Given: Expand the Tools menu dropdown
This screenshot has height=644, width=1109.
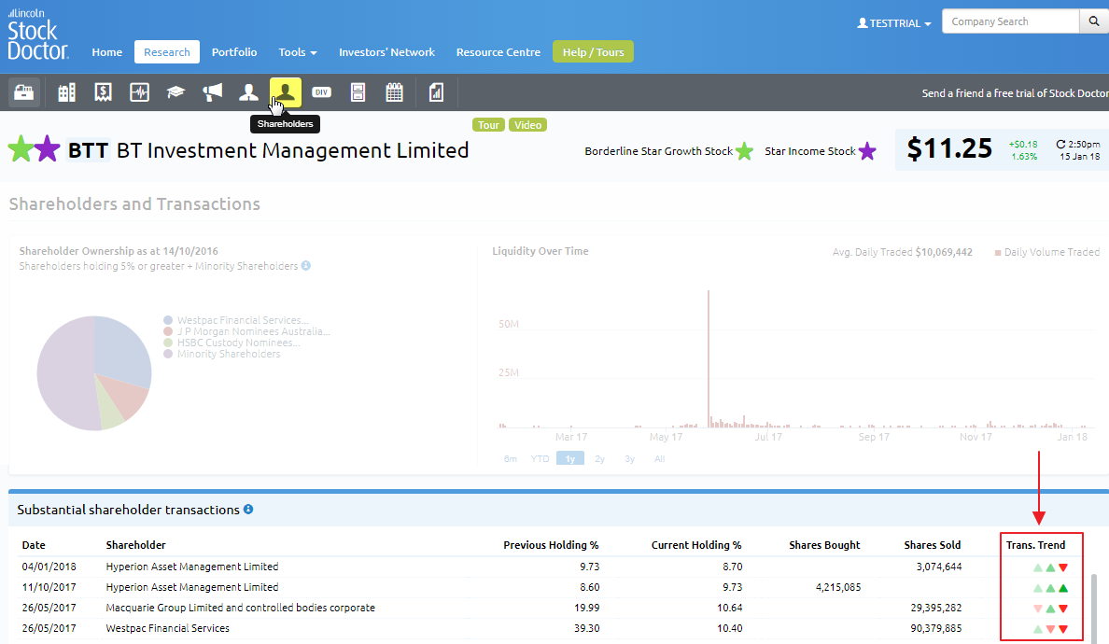Looking at the screenshot, I should [298, 52].
